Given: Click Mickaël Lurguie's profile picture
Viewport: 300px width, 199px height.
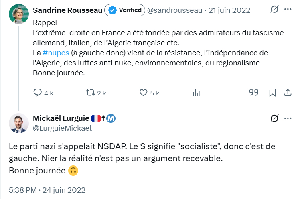Looking at the screenshot, I should pos(18,123).
